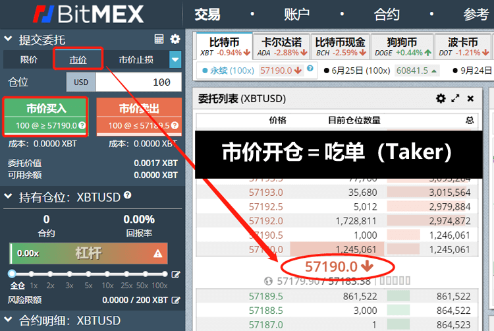Viewport: 494px width, 331px height.
Task: Click help icon beside 永续 price
Action: point(310,68)
